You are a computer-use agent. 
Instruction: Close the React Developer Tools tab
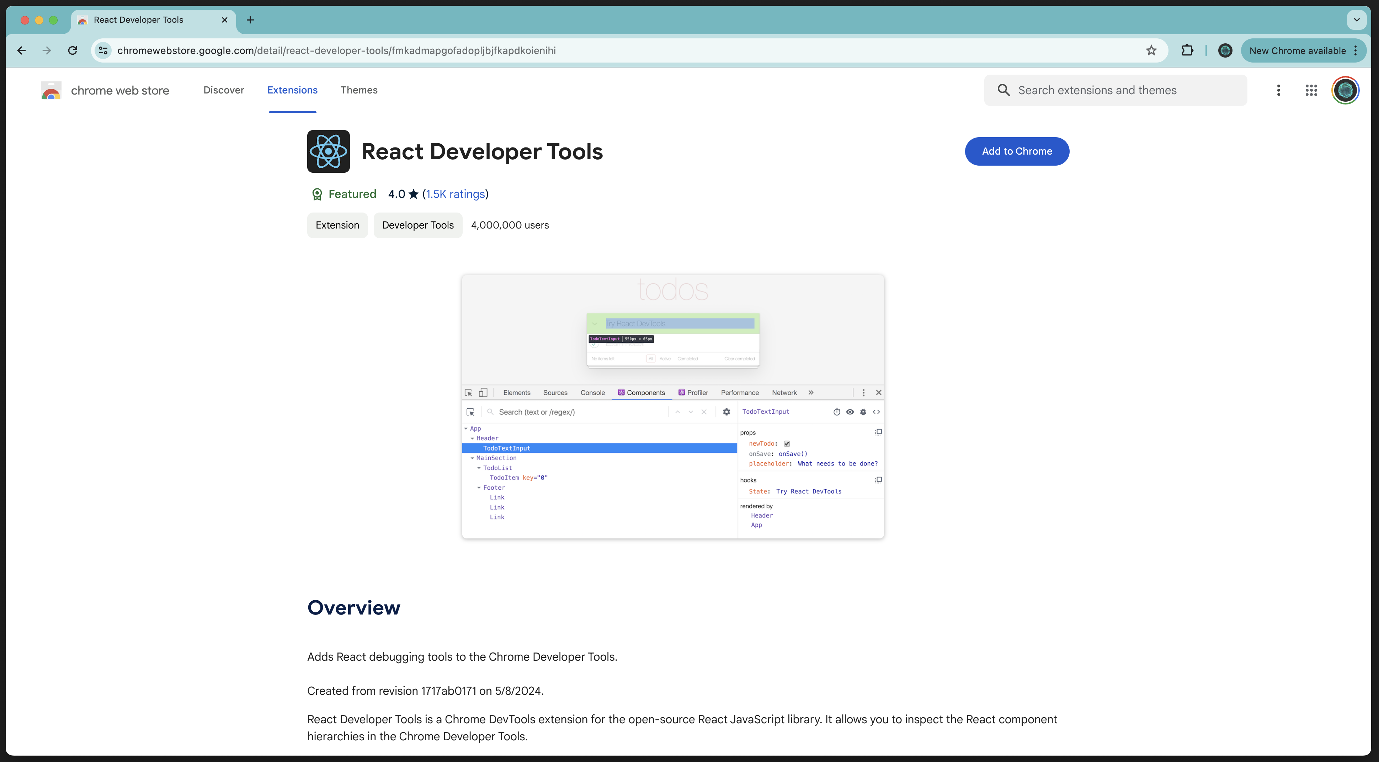coord(224,20)
